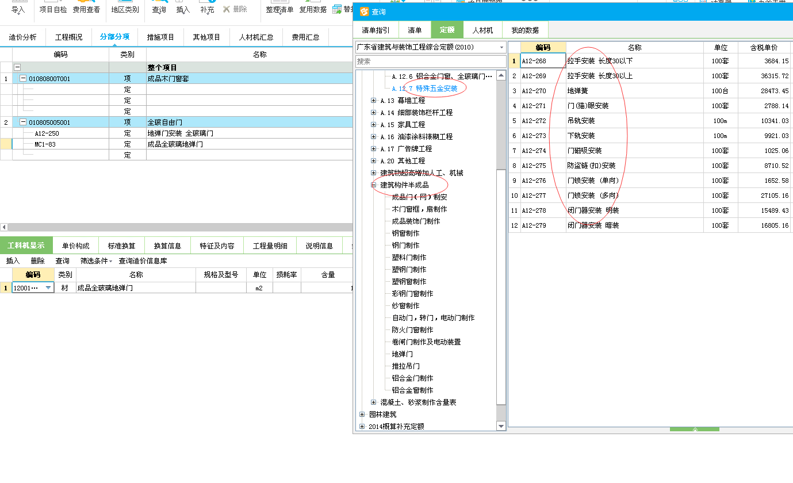Open the 措施项目 tab
This screenshot has width=793, height=483.
pos(160,37)
